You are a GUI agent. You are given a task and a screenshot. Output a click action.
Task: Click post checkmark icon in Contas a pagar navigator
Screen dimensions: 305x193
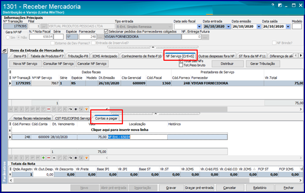coord(59,158)
